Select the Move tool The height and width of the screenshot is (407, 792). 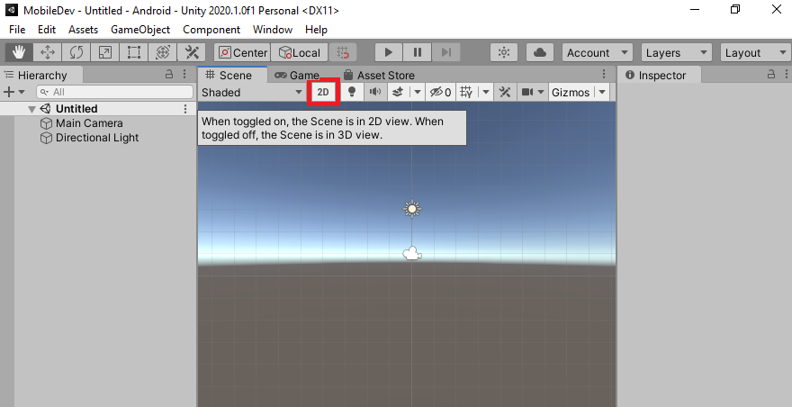point(48,52)
